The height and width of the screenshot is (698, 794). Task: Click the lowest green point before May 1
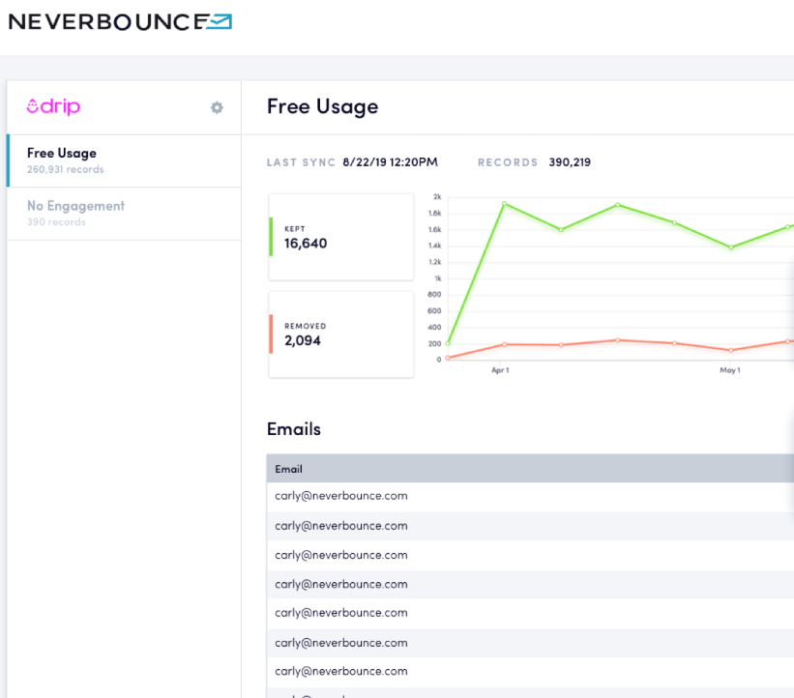pos(731,247)
